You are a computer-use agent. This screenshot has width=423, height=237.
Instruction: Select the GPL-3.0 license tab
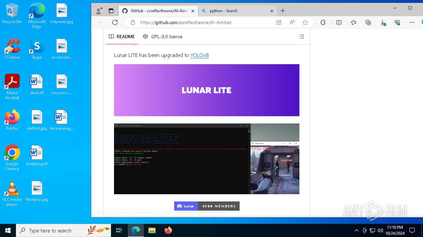(163, 37)
